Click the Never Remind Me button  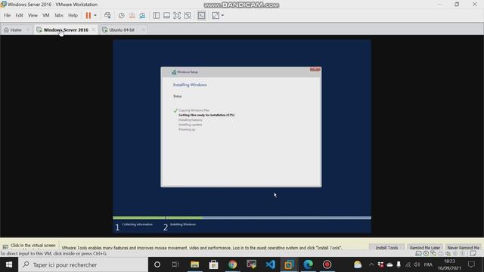pos(463,247)
